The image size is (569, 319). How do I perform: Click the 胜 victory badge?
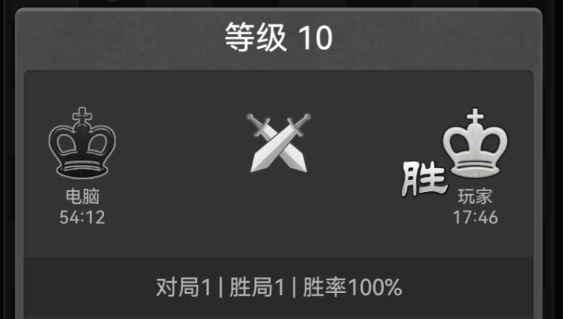[424, 179]
